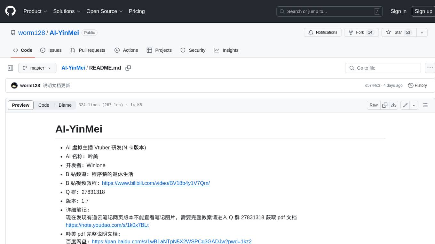Go to the AI-YinMei breadcrumb folder

point(73,68)
